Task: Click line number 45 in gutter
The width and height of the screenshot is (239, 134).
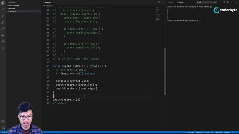Action: tap(48, 66)
